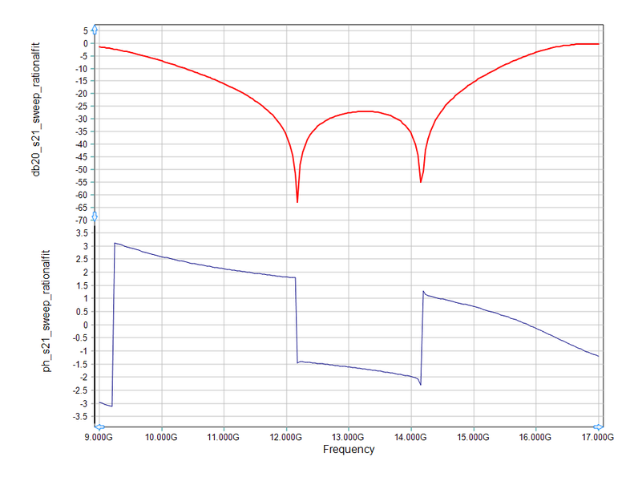The height and width of the screenshot is (481, 634).
Task: Click the 15.000G frequency tick label
Action: (473, 438)
